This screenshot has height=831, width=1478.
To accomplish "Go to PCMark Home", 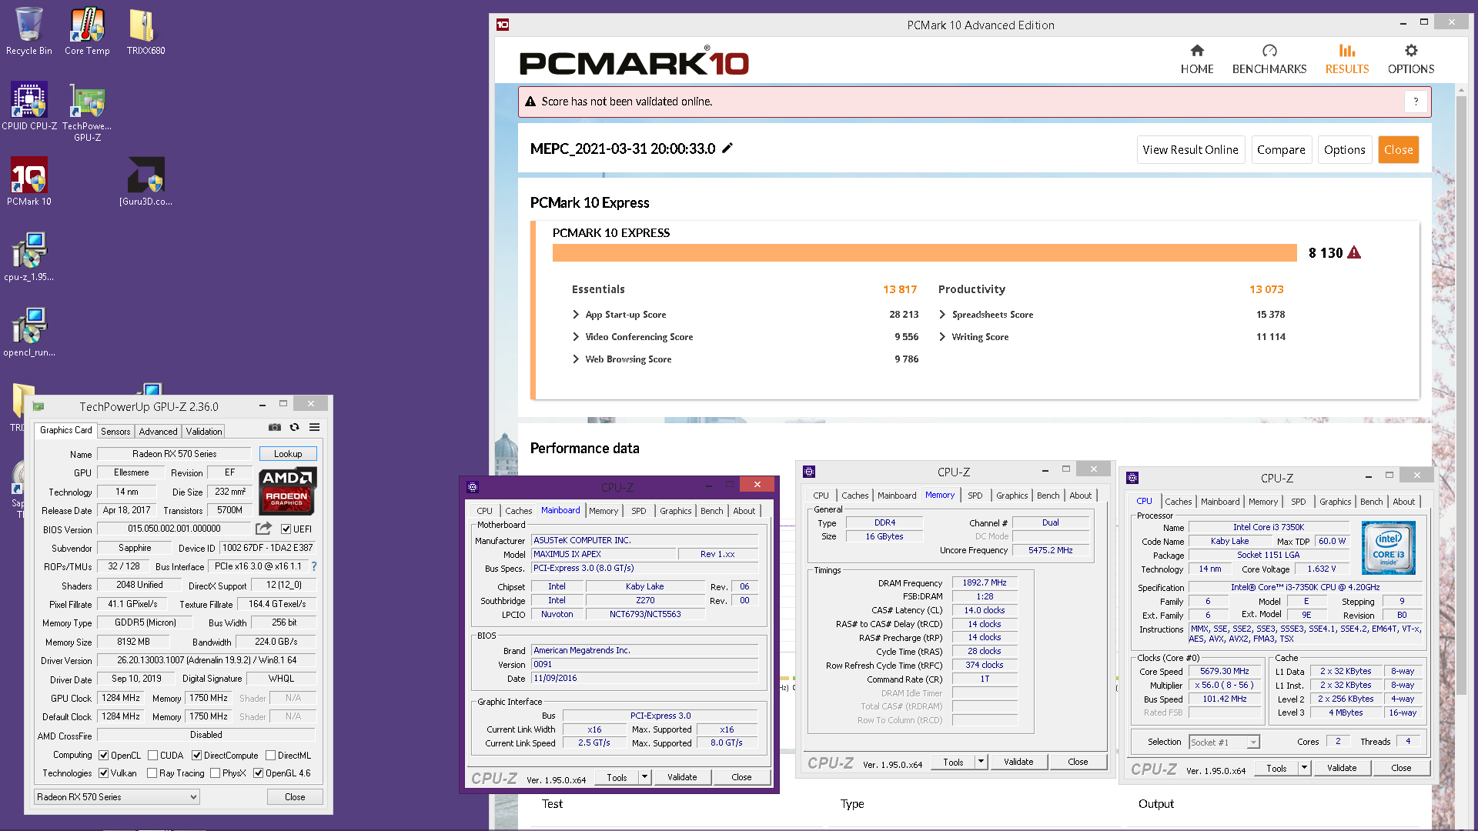I will pos(1197,59).
